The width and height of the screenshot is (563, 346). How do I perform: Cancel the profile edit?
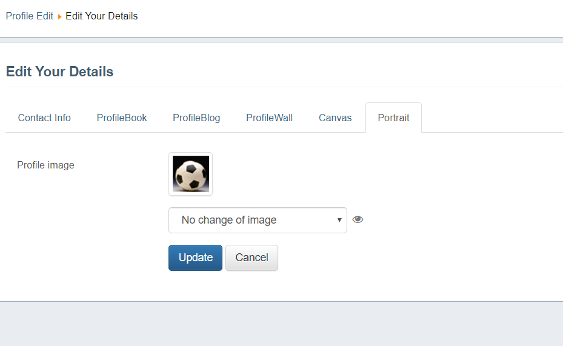(252, 258)
